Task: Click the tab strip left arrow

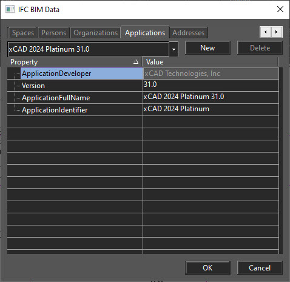Action: click(265, 32)
